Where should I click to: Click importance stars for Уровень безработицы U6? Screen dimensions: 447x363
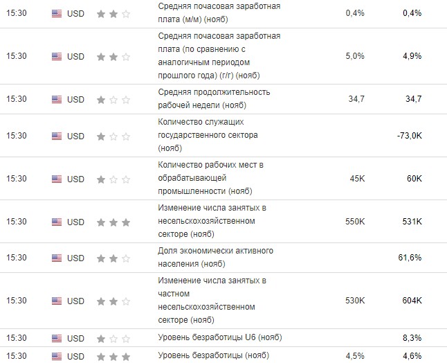[x=113, y=337]
